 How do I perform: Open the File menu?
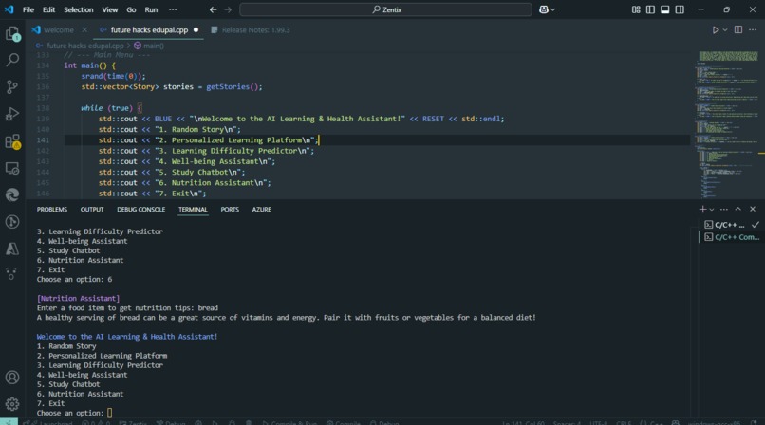click(28, 9)
